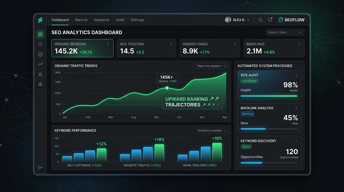Click the Active status badge
Image resolution: width=344 pixels, height=192 pixels.
(246, 147)
